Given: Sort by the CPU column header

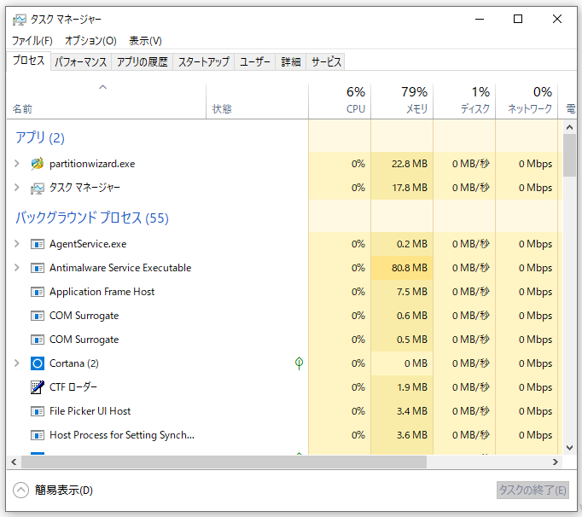Looking at the screenshot, I should 340,101.
